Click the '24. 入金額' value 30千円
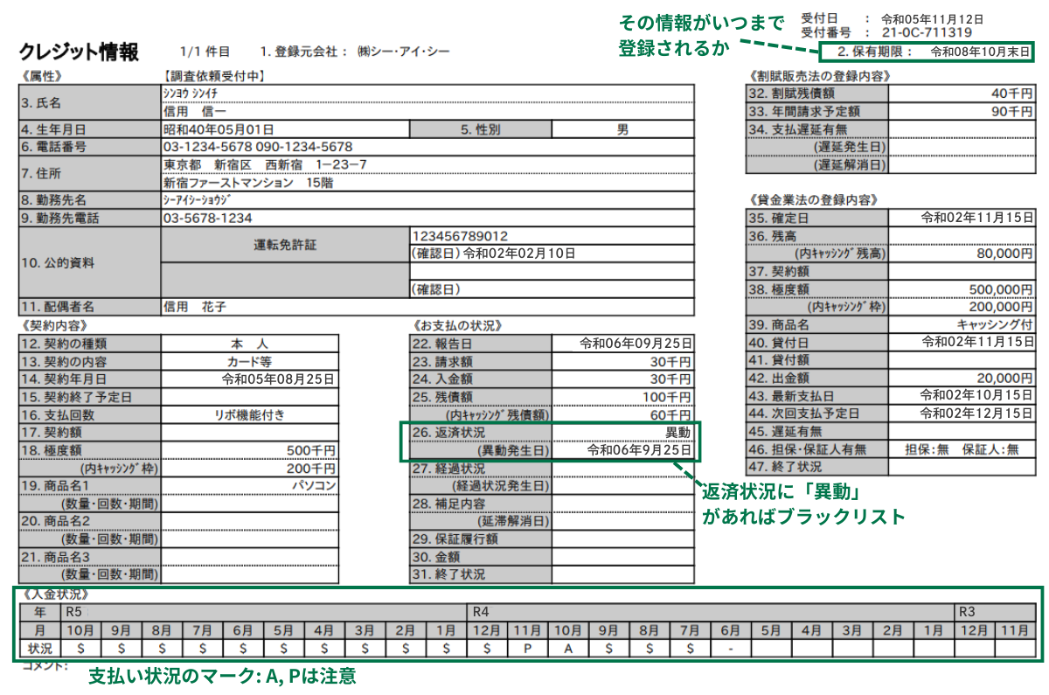The image size is (1049, 695). [670, 379]
